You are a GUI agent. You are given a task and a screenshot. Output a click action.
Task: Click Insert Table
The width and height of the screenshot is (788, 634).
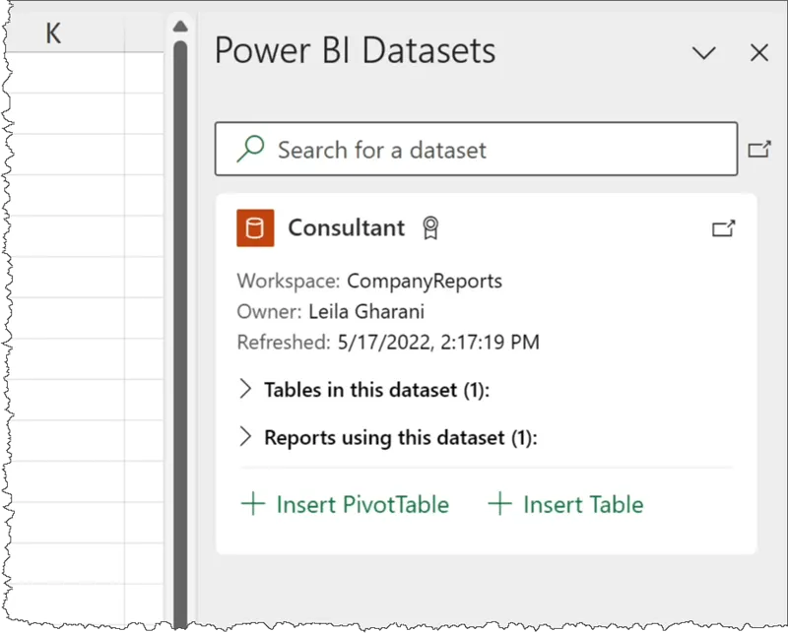pos(566,505)
